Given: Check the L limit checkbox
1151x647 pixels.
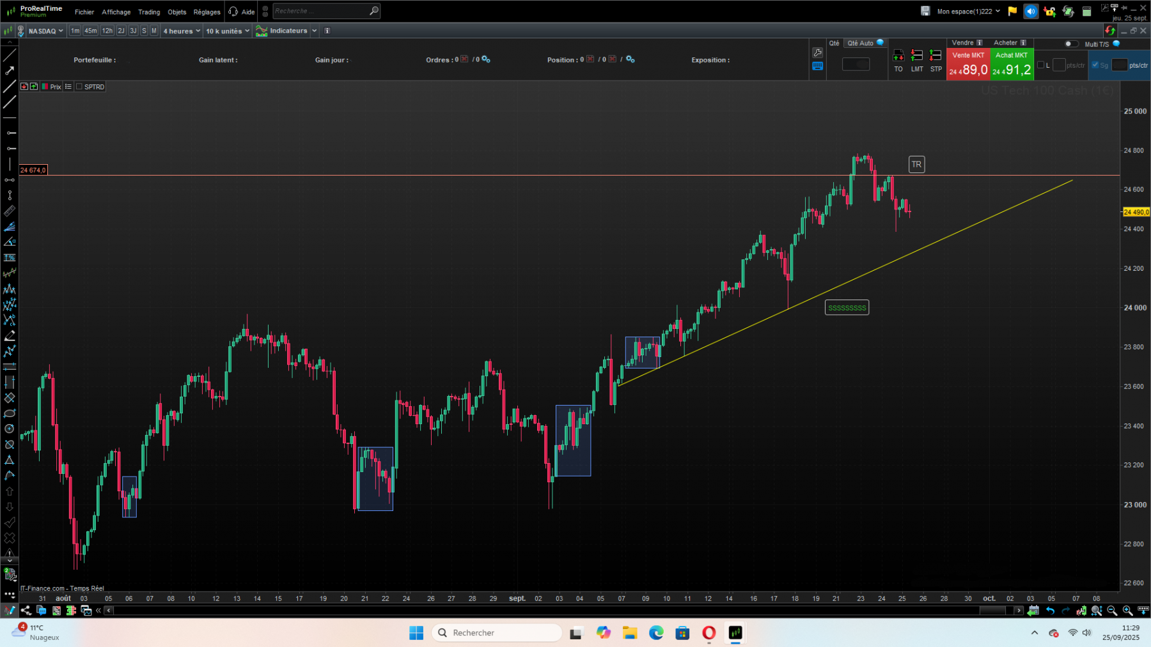Looking at the screenshot, I should 1040,65.
